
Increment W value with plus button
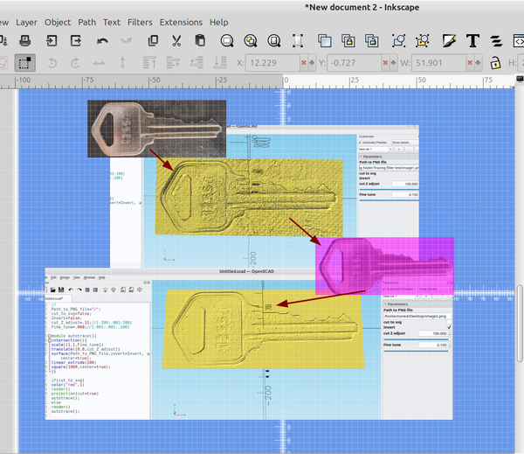[478, 63]
